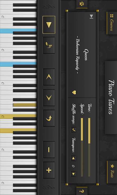
Task: Increase Transpose with the up arrow
Action: tap(73, 158)
